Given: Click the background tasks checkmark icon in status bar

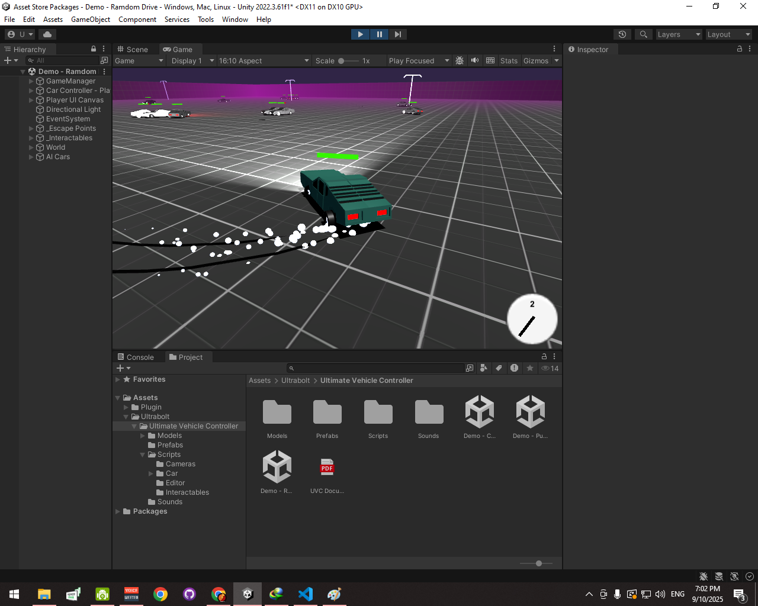Looking at the screenshot, I should 750,576.
